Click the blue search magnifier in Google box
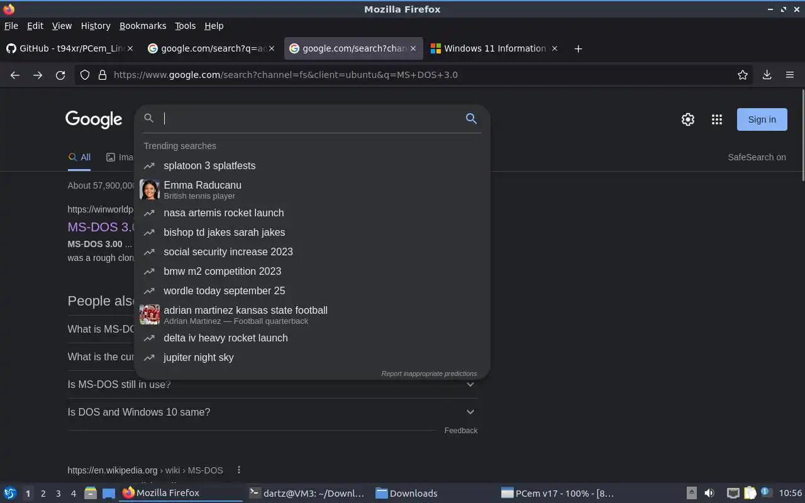 pos(471,118)
